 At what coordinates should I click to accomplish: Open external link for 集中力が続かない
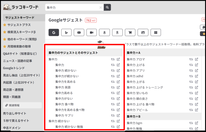pyautogui.click(x=118, y=76)
